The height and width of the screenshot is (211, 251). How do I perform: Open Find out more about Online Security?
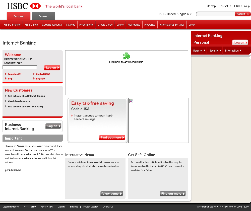point(25,106)
